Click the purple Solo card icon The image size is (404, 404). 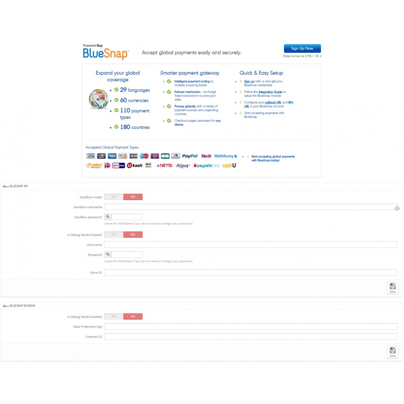click(155, 156)
